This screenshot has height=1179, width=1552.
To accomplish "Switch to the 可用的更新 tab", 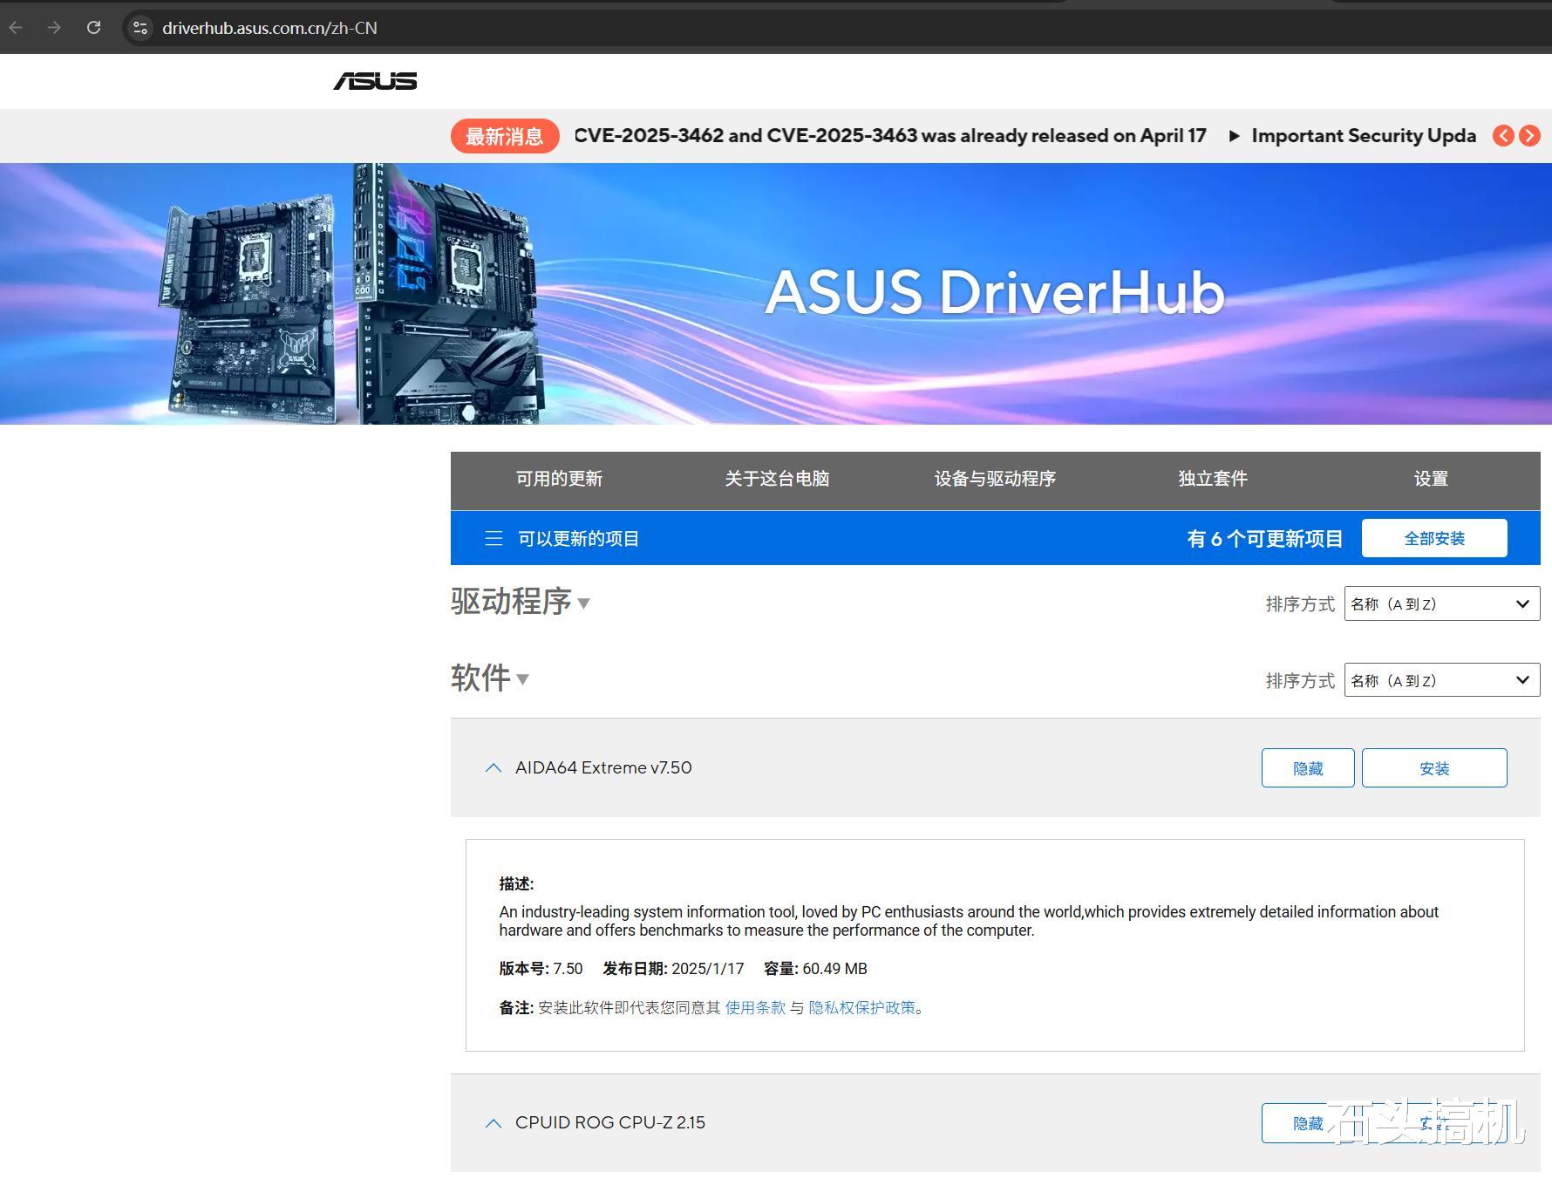I will (559, 479).
